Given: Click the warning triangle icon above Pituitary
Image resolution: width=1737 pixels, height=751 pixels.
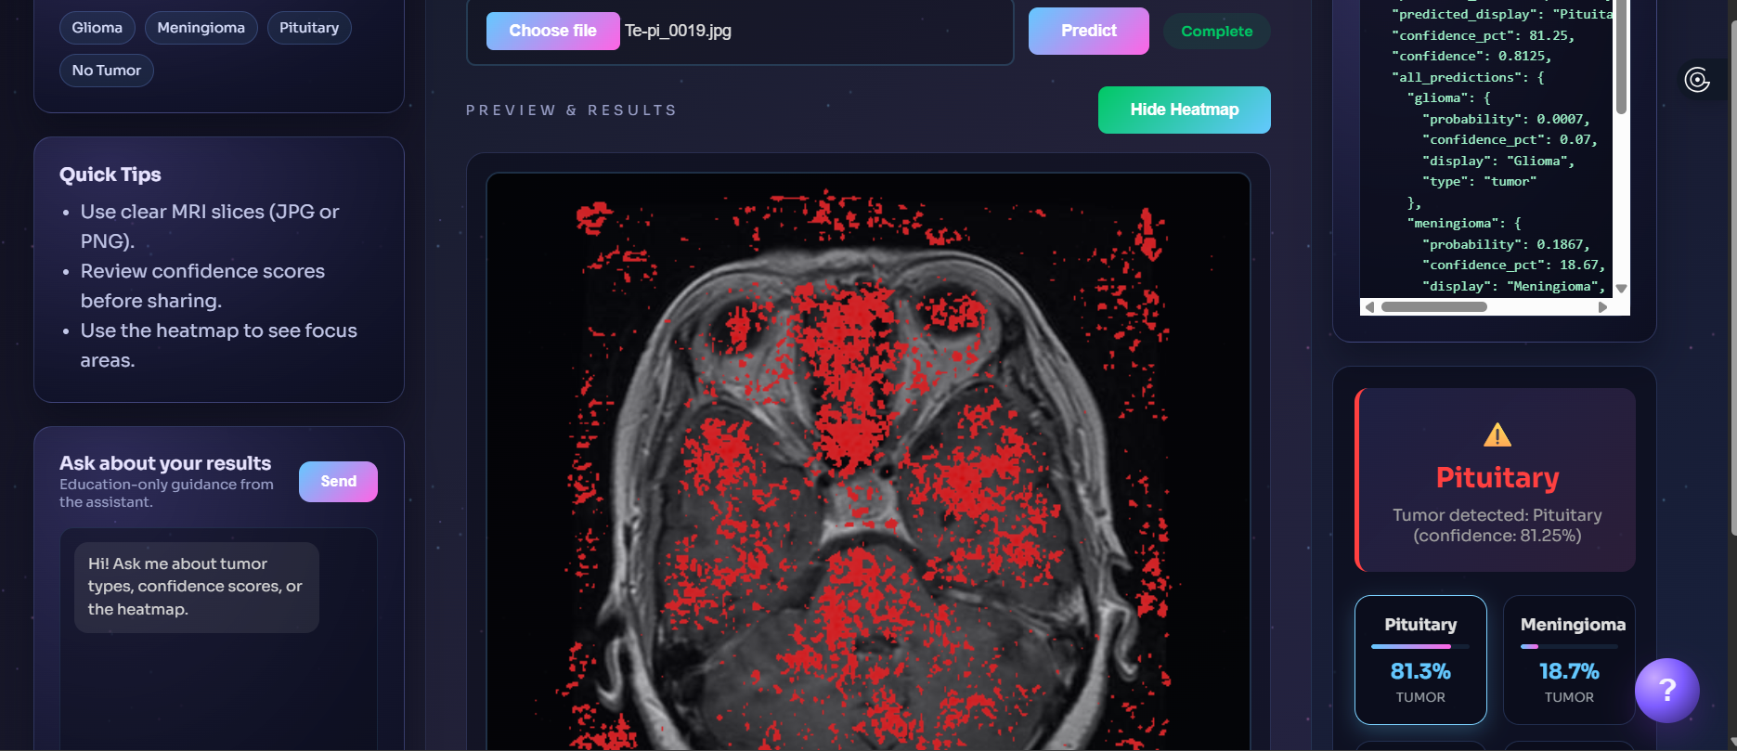Looking at the screenshot, I should pos(1497,434).
